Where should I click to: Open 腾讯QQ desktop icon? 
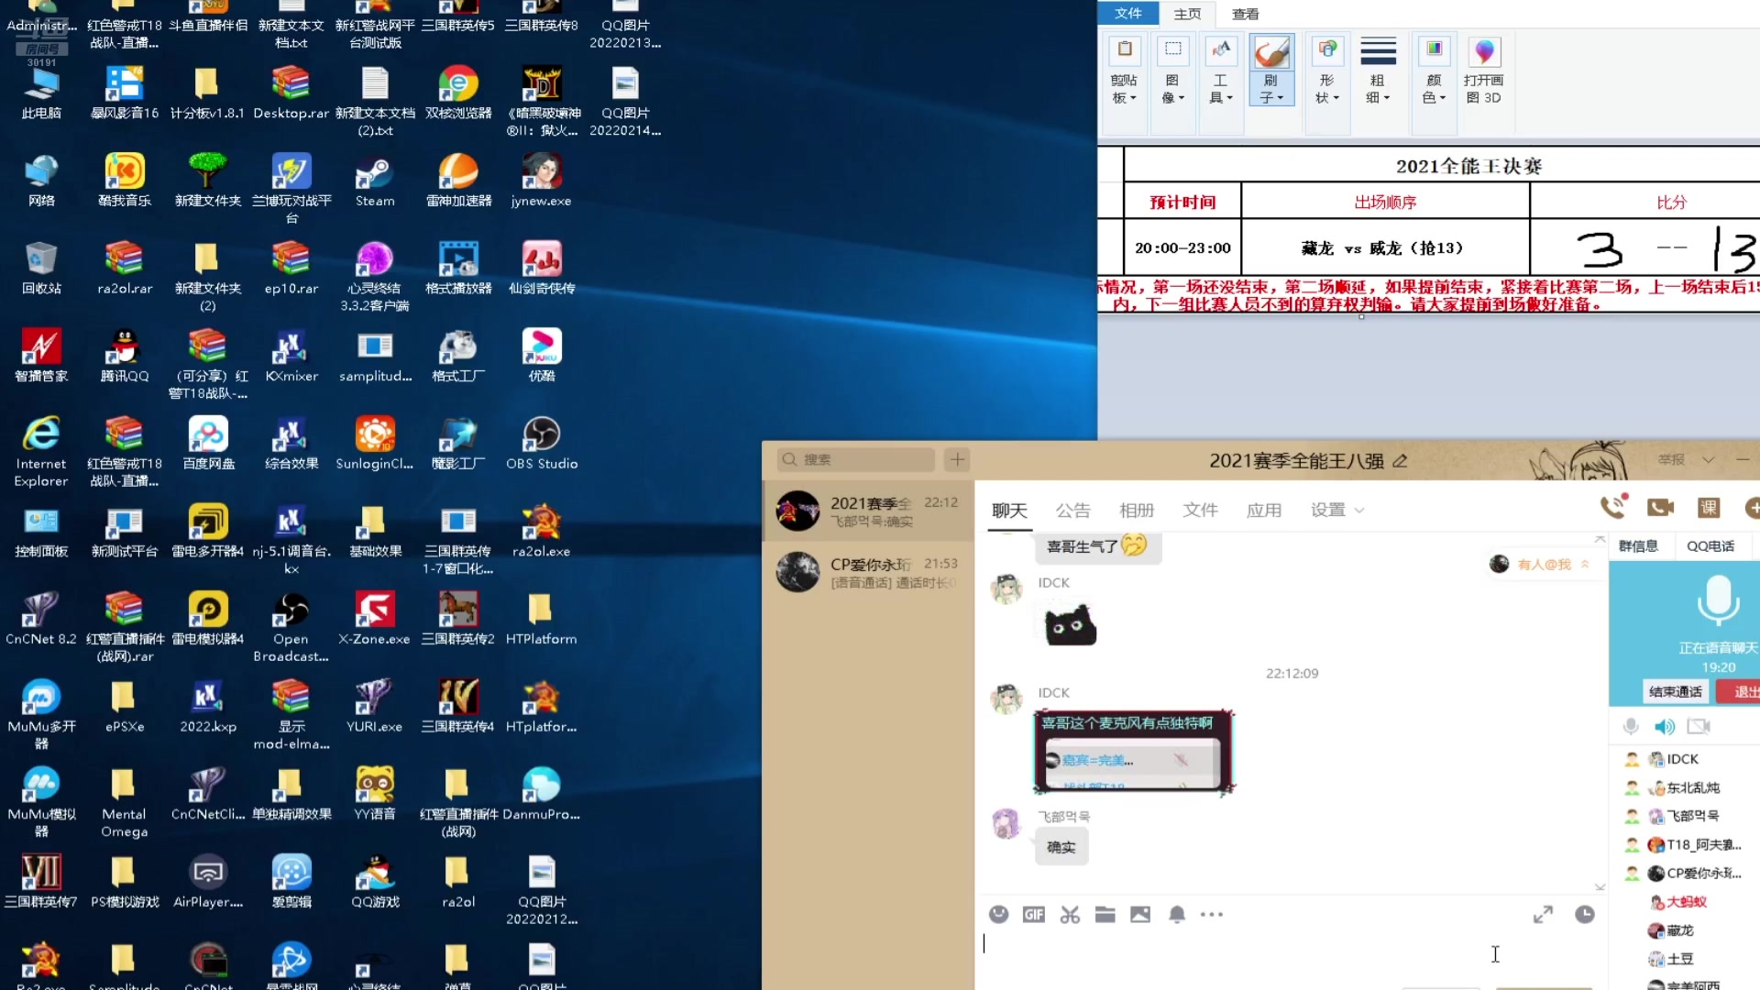(125, 356)
